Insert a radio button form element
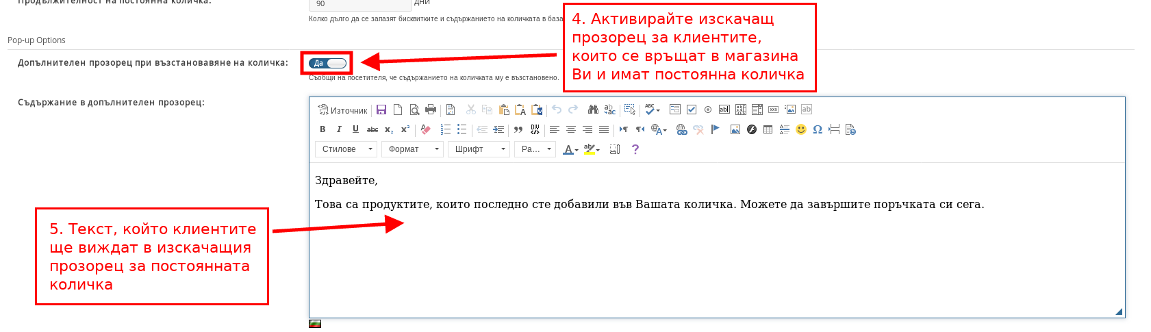 tap(708, 110)
